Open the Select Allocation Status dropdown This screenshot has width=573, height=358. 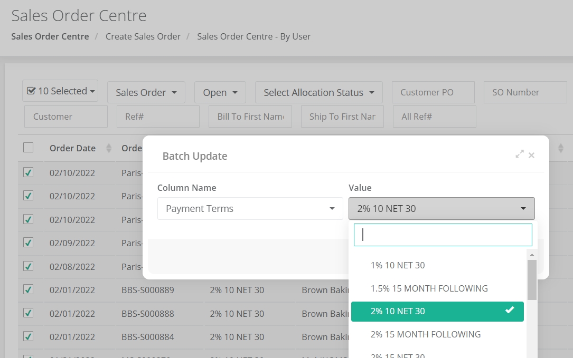(318, 92)
